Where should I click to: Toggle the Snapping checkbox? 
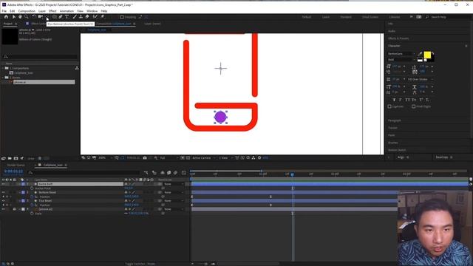click(x=122, y=17)
